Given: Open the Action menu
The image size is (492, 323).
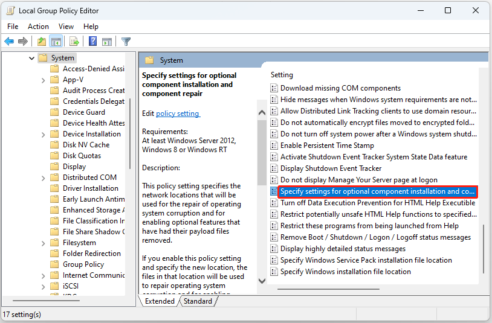Looking at the screenshot, I should point(38,27).
